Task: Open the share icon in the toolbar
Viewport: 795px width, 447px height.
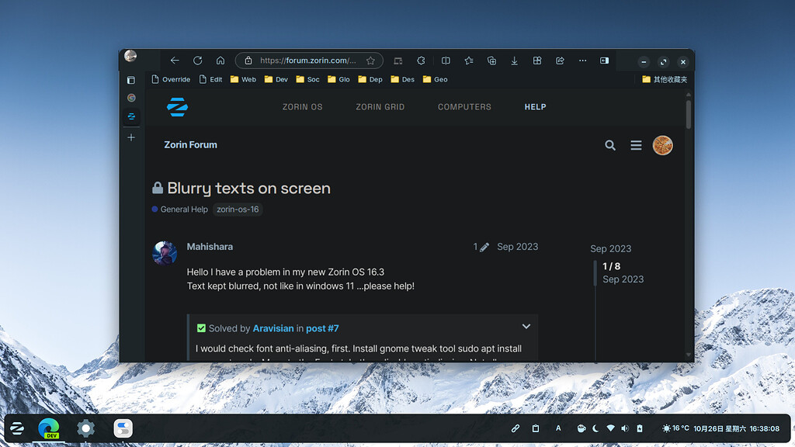Action: coord(560,60)
